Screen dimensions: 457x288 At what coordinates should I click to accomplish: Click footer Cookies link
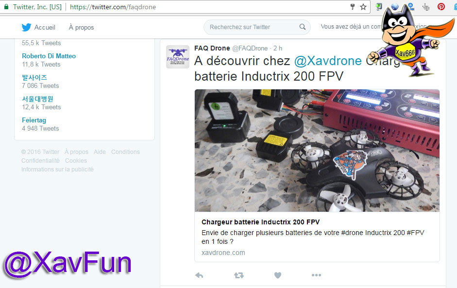pyautogui.click(x=76, y=161)
